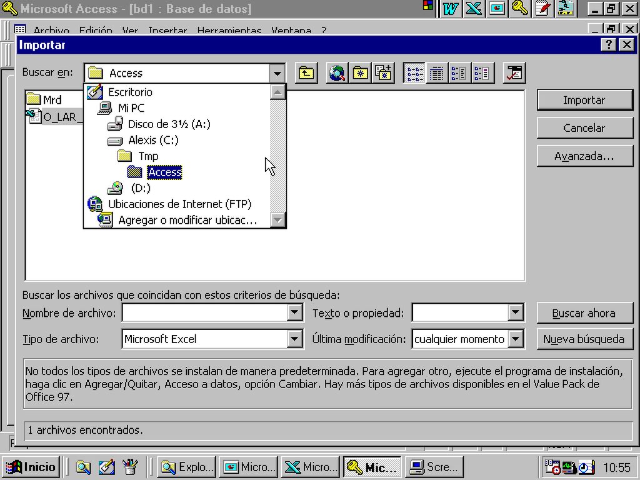Click notepad with pen shortcut bar icon
The width and height of the screenshot is (640, 480).
(543, 9)
